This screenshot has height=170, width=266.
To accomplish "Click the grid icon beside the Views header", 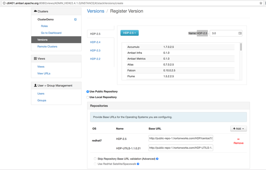I will pyautogui.click(x=35, y=58).
